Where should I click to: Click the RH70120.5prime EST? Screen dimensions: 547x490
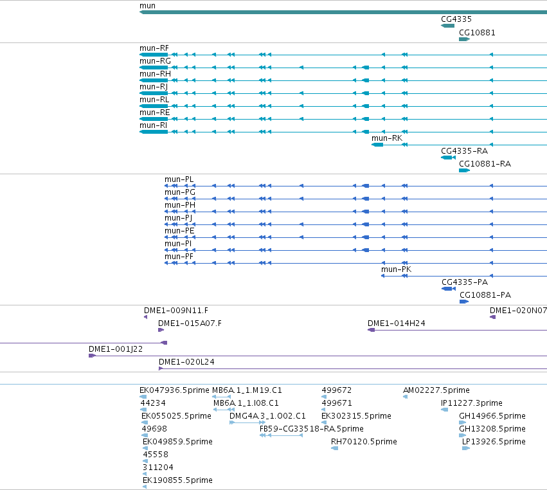[x=334, y=448]
